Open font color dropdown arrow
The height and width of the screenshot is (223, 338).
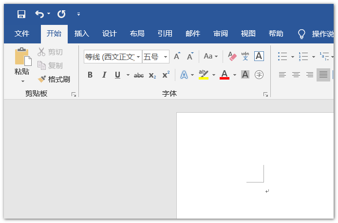tap(235, 75)
